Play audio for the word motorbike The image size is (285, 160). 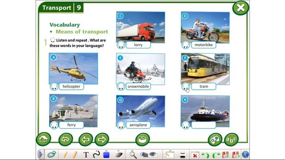(x=186, y=45)
